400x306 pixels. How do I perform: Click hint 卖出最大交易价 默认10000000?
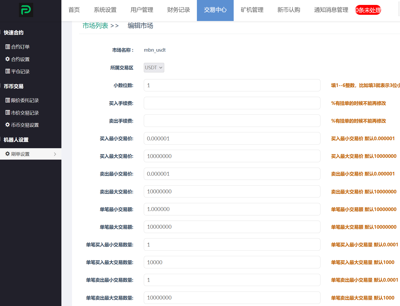[364, 192]
